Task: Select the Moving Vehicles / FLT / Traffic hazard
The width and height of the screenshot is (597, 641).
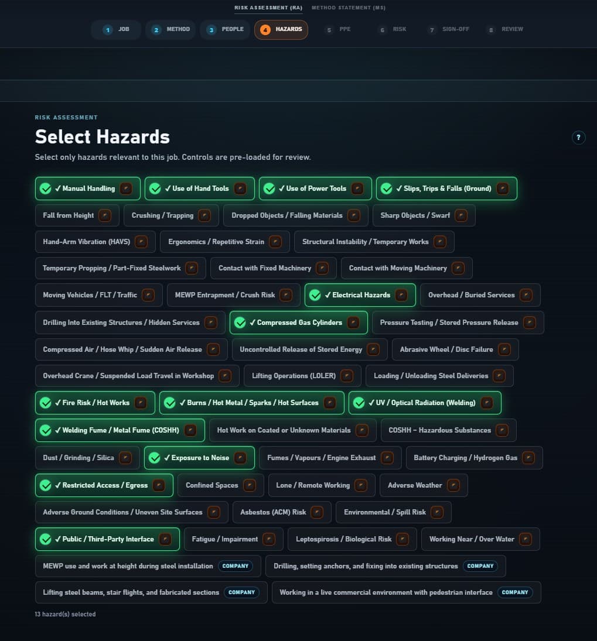Action: (x=98, y=295)
